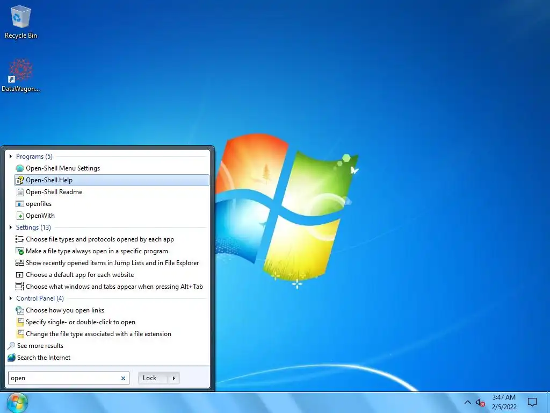
Task: Collapse the Programs (5) category arrow
Action: 11,156
